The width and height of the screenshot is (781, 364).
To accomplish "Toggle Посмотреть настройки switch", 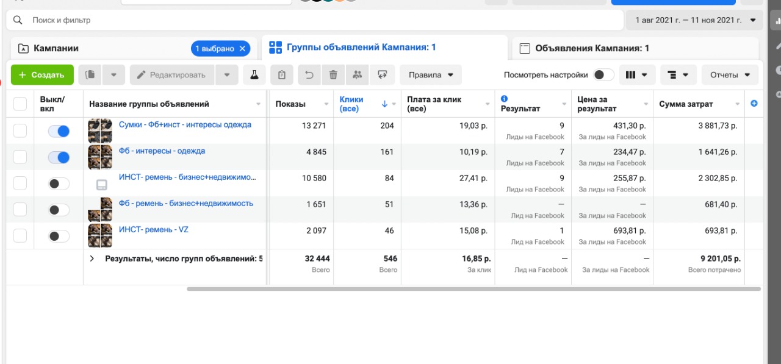I will [604, 75].
